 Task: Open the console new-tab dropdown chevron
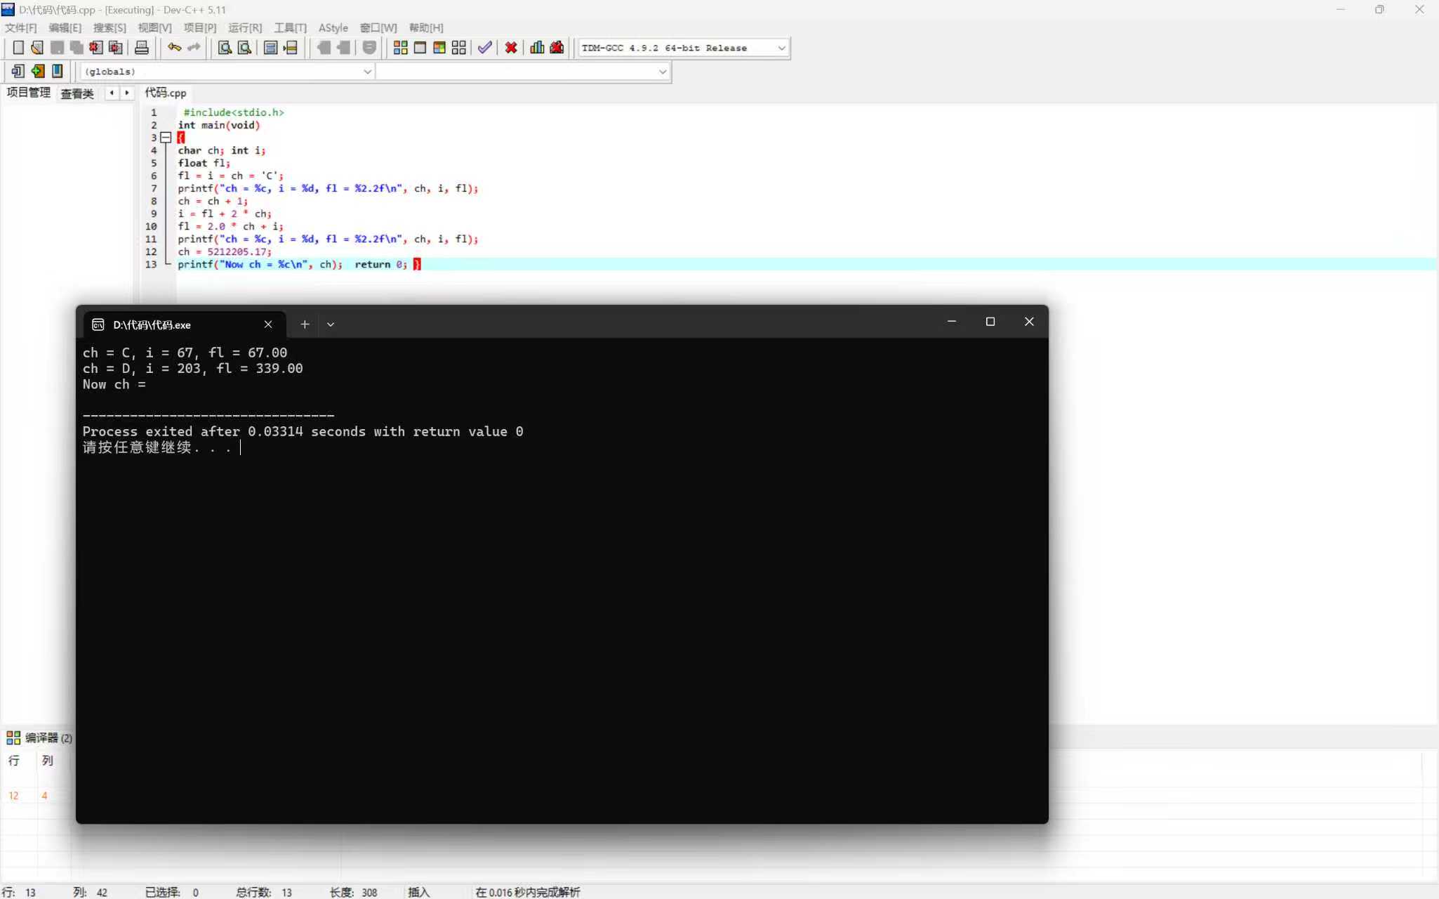click(331, 324)
